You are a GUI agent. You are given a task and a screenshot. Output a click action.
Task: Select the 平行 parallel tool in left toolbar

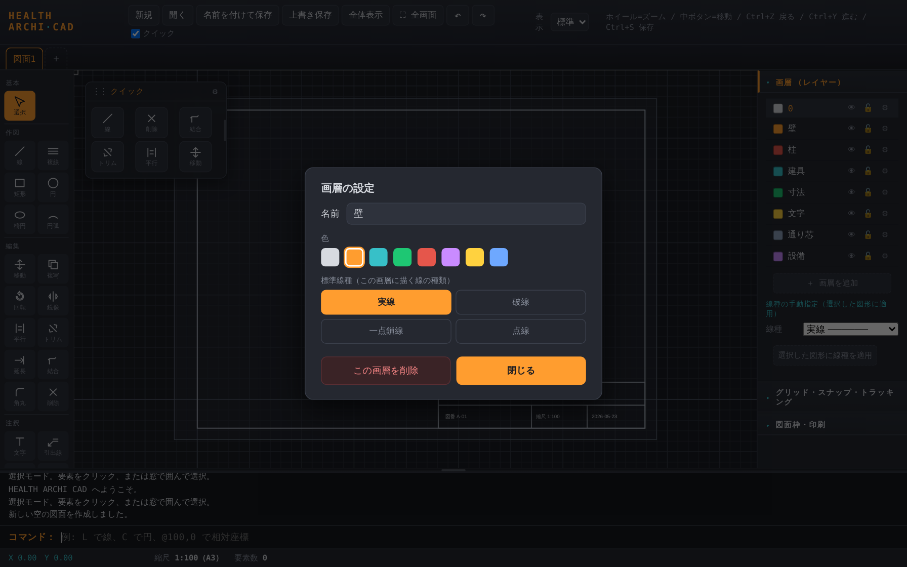[20, 332]
